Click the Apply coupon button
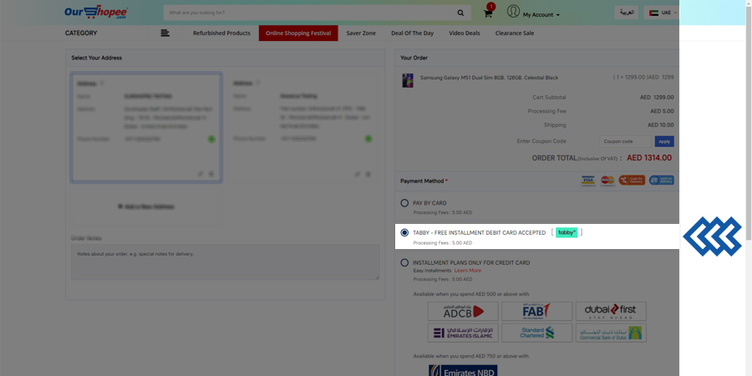This screenshot has width=752, height=376. pyautogui.click(x=664, y=141)
